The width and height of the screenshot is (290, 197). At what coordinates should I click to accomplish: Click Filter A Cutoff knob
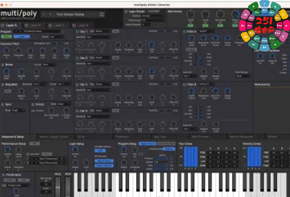(x=191, y=38)
